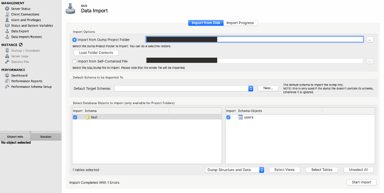Browse for dump folder with ellipsis button
Screen dimensions: 384x193
370,39
